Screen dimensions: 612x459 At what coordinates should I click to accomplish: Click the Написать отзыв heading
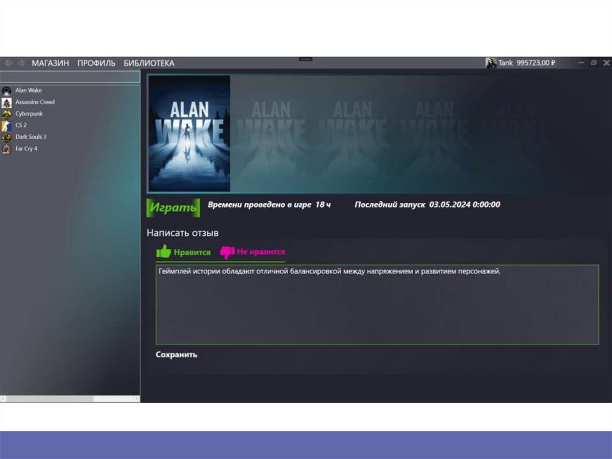point(183,233)
